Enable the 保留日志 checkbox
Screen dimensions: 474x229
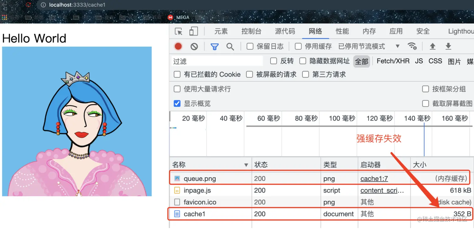[x=250, y=46]
